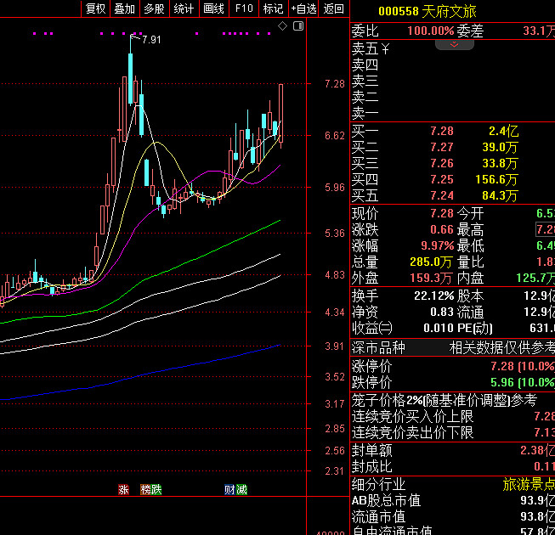
Task: Select 叠加 in the top toolbar
Action: coord(125,8)
